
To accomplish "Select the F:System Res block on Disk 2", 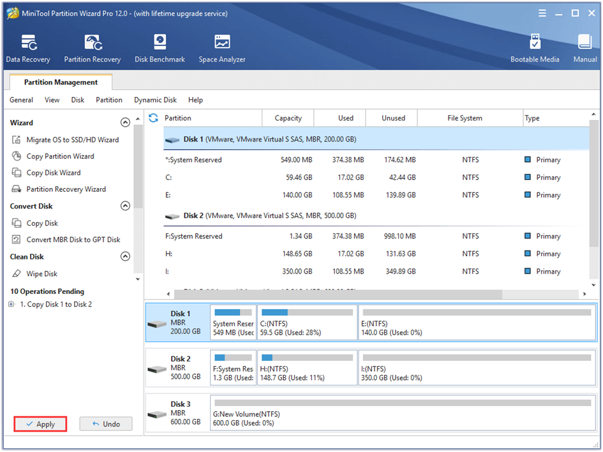I will (233, 367).
